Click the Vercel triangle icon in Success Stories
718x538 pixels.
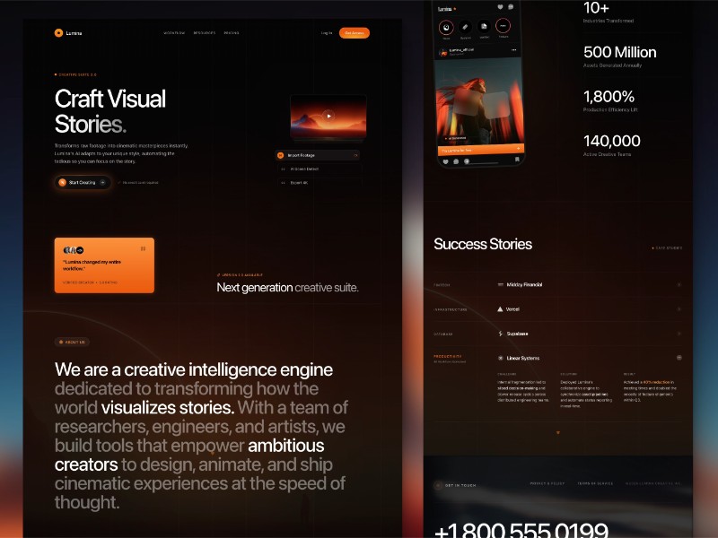coord(499,308)
